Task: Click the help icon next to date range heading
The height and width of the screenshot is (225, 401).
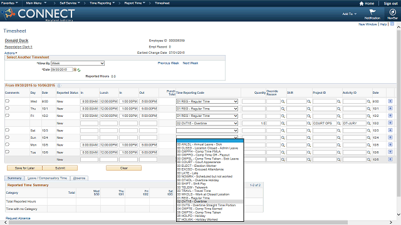Action: point(59,86)
